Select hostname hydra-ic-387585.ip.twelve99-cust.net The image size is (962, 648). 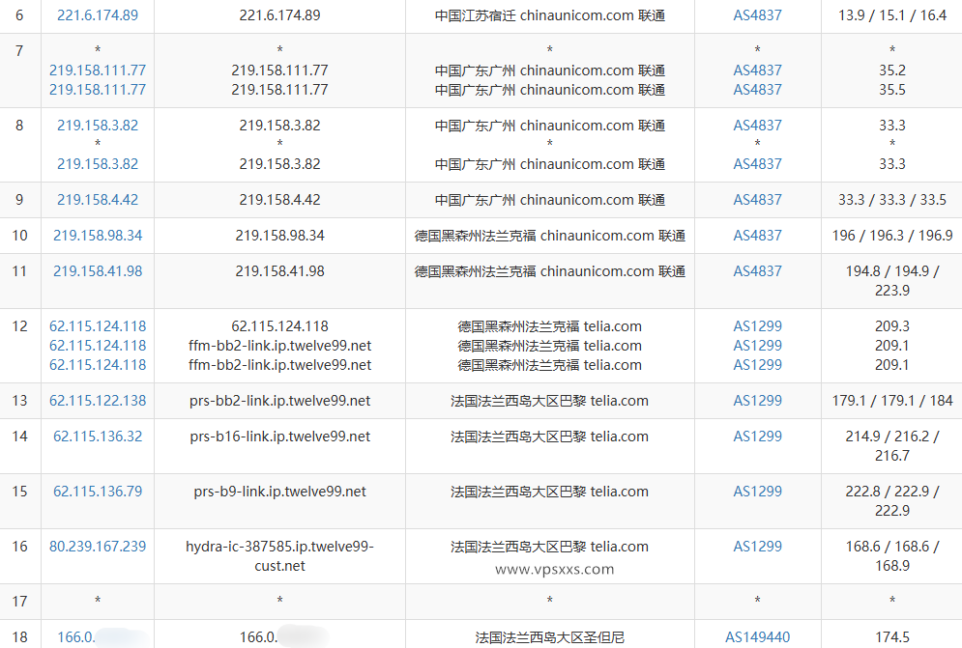[279, 556]
